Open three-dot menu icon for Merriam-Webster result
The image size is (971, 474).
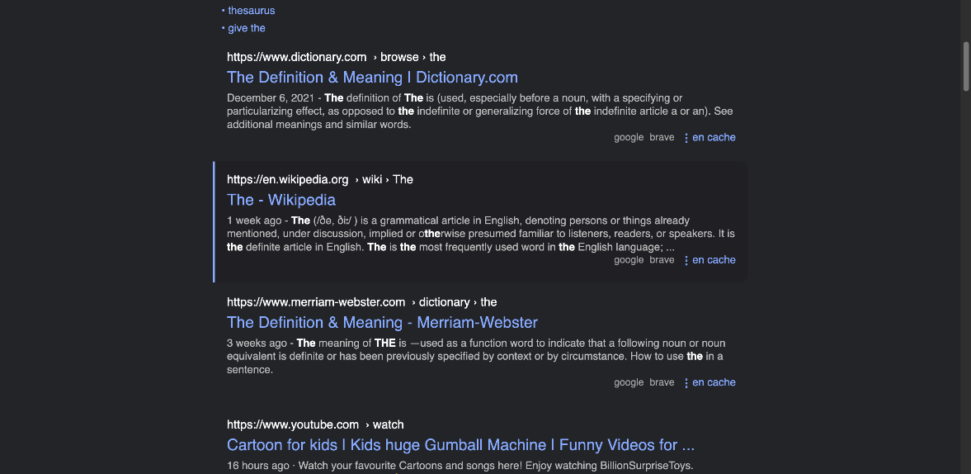pos(686,383)
